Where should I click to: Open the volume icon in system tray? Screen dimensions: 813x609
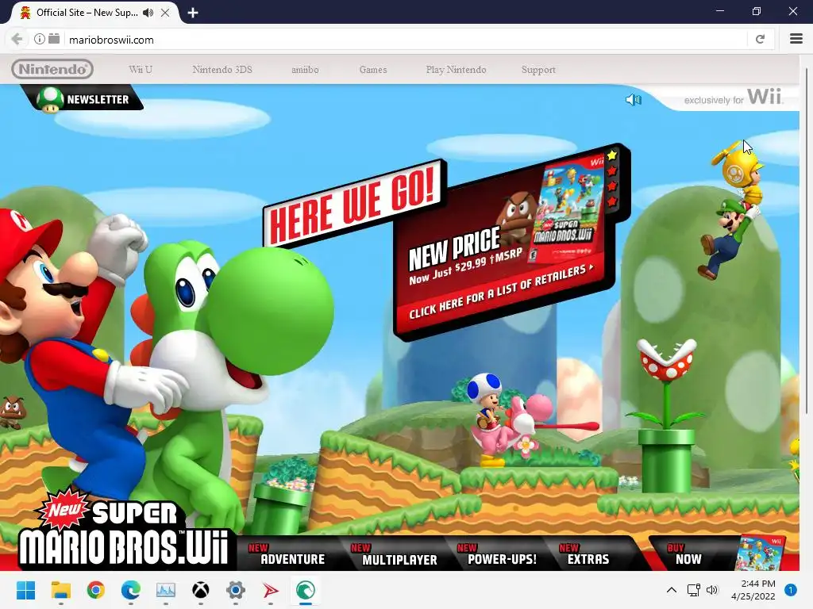pyautogui.click(x=712, y=590)
